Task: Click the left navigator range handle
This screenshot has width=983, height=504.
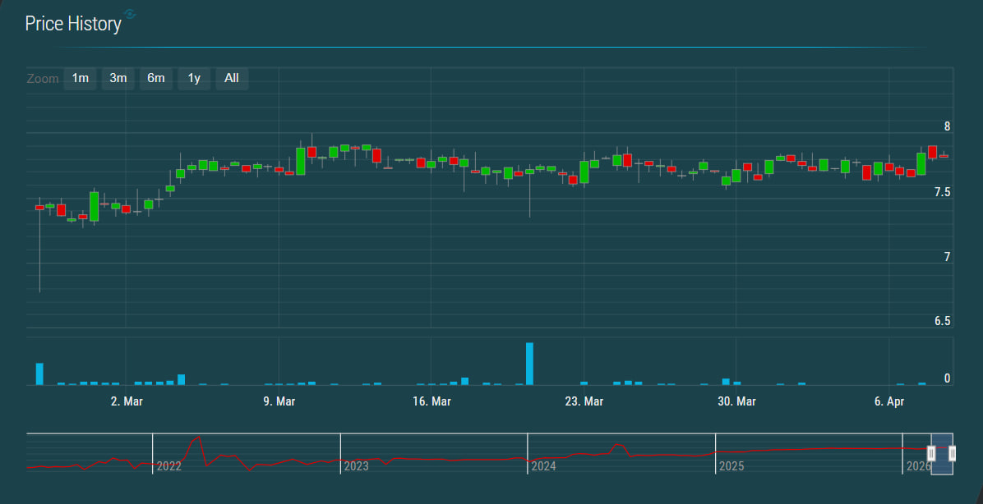Action: (931, 453)
